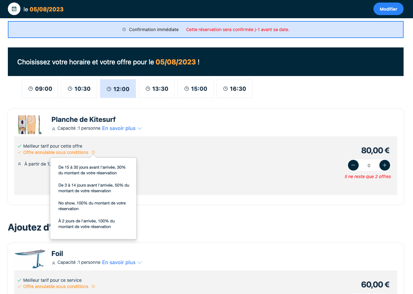Viewport: 413px width, 294px height.
Task: Click Offre annulable sous conditions for Foil
Action: click(56, 286)
